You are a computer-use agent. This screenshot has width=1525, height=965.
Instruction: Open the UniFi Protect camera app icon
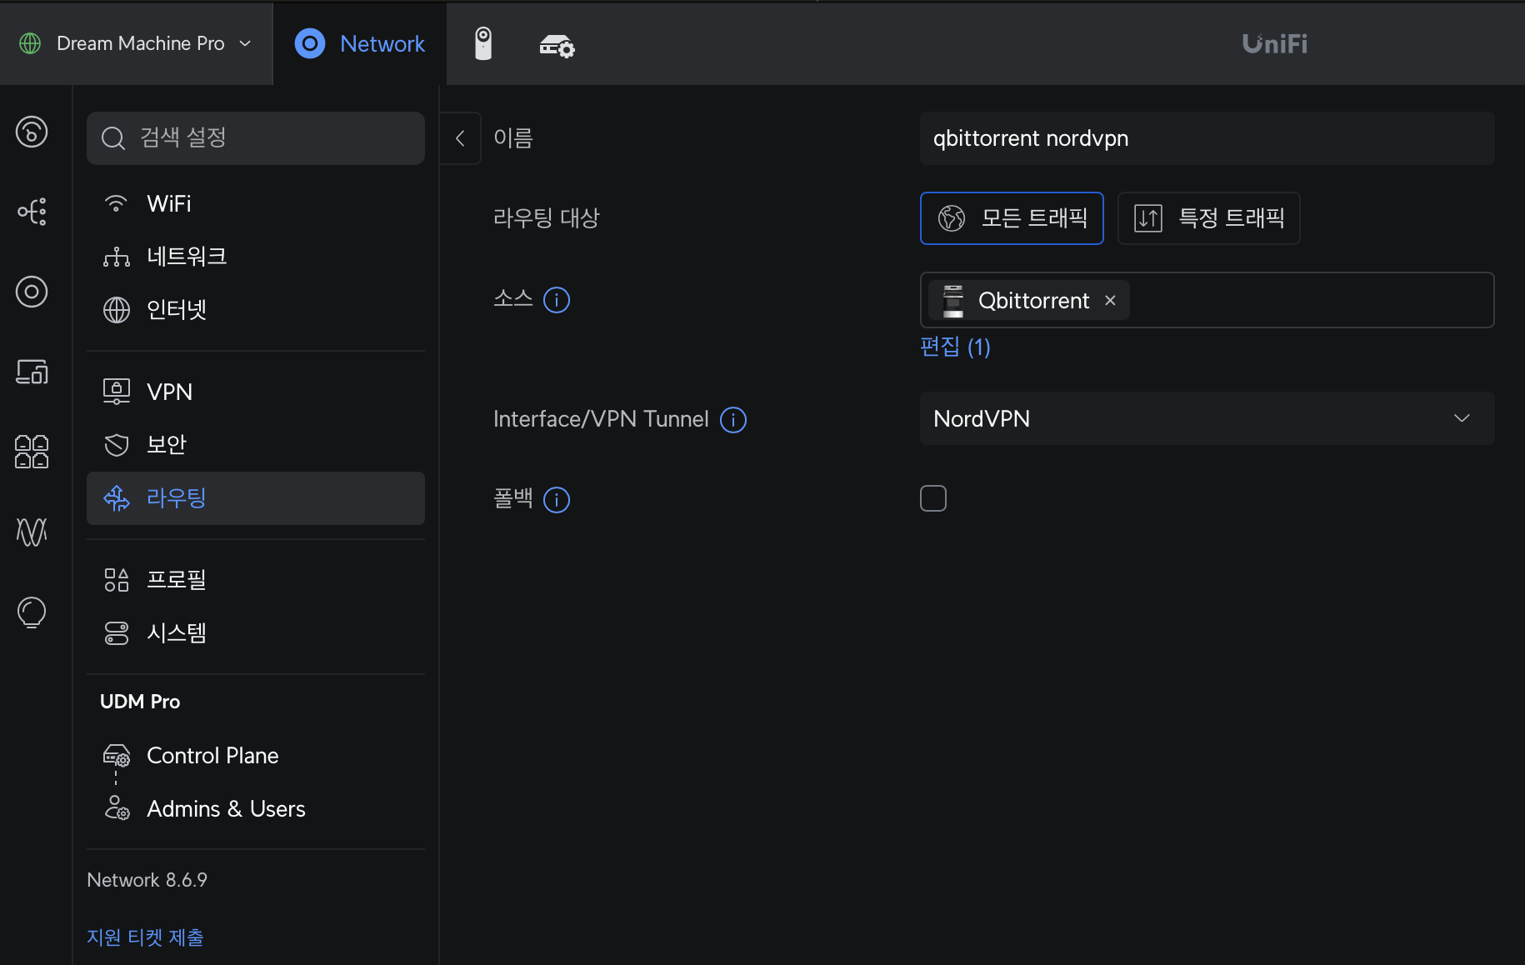click(483, 43)
